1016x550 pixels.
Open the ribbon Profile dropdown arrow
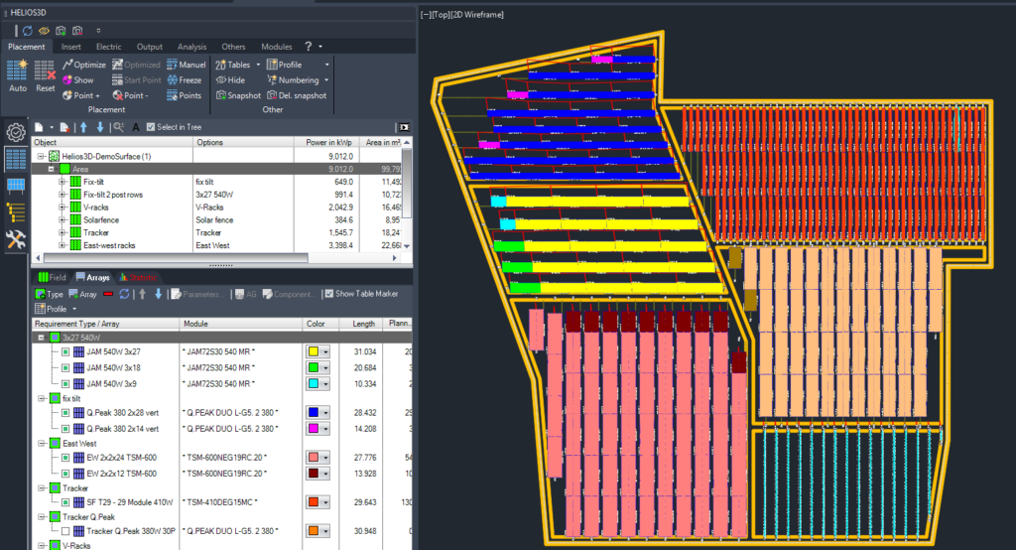pos(326,65)
